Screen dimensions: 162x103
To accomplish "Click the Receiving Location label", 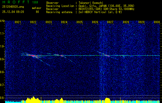I will coord(60,6).
